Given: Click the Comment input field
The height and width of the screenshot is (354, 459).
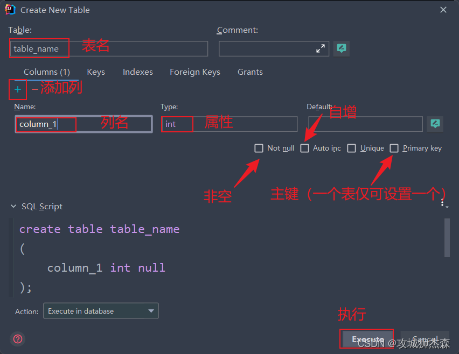Looking at the screenshot, I should click(274, 48).
